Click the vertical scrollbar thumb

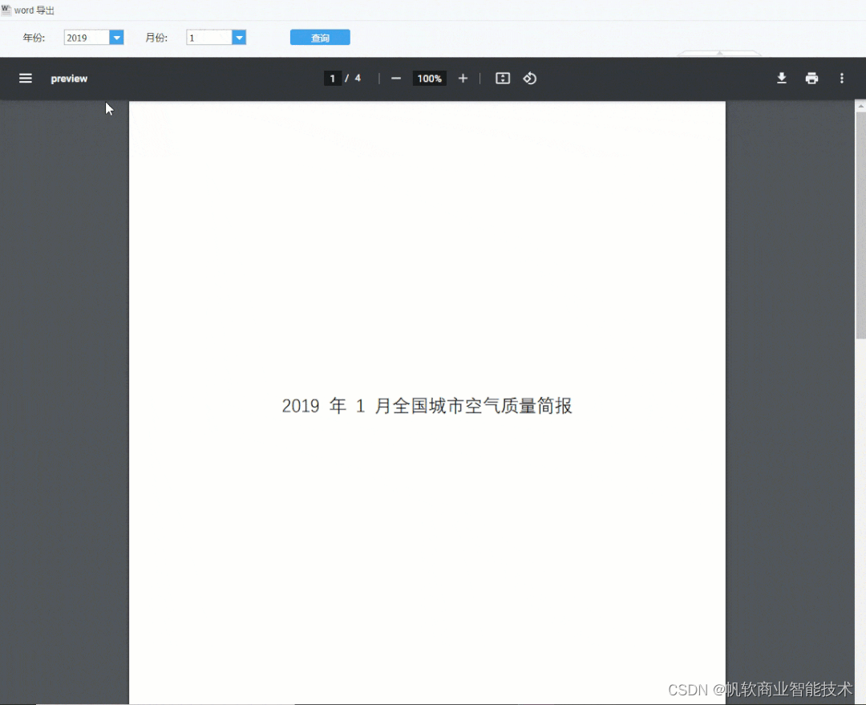[x=860, y=225]
